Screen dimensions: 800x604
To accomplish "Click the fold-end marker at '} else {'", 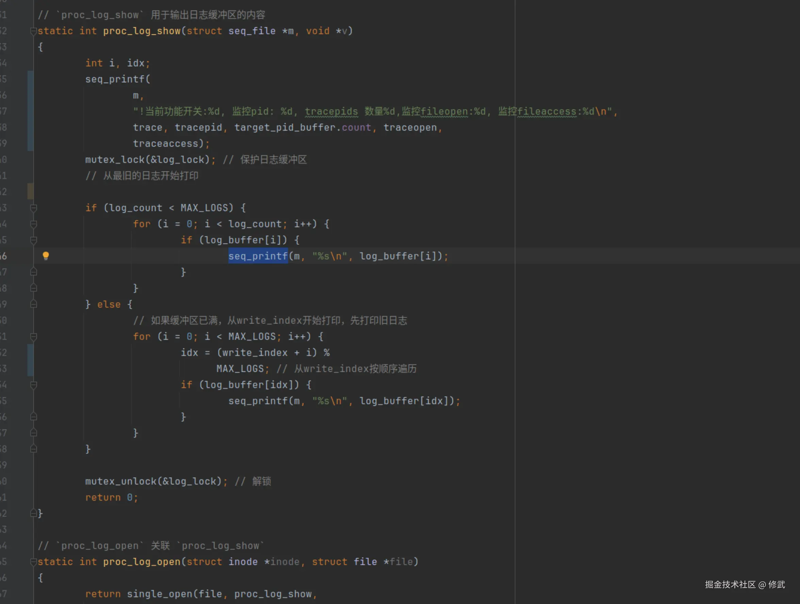I will [33, 305].
